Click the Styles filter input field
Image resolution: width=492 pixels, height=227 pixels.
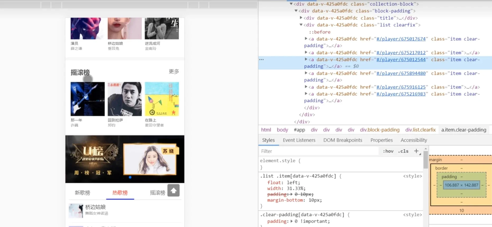point(319,151)
